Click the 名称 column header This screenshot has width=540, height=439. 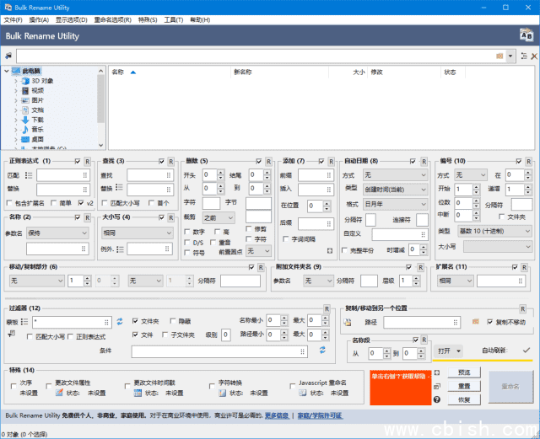click(118, 72)
